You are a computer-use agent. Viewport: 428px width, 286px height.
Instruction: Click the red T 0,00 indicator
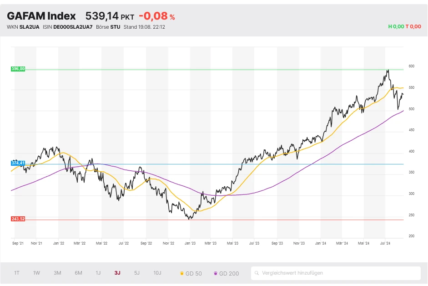point(413,27)
